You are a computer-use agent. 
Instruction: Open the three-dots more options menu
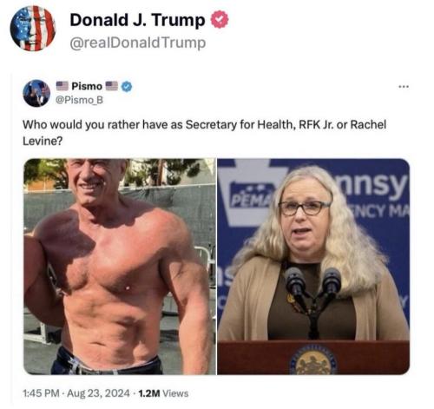(404, 86)
